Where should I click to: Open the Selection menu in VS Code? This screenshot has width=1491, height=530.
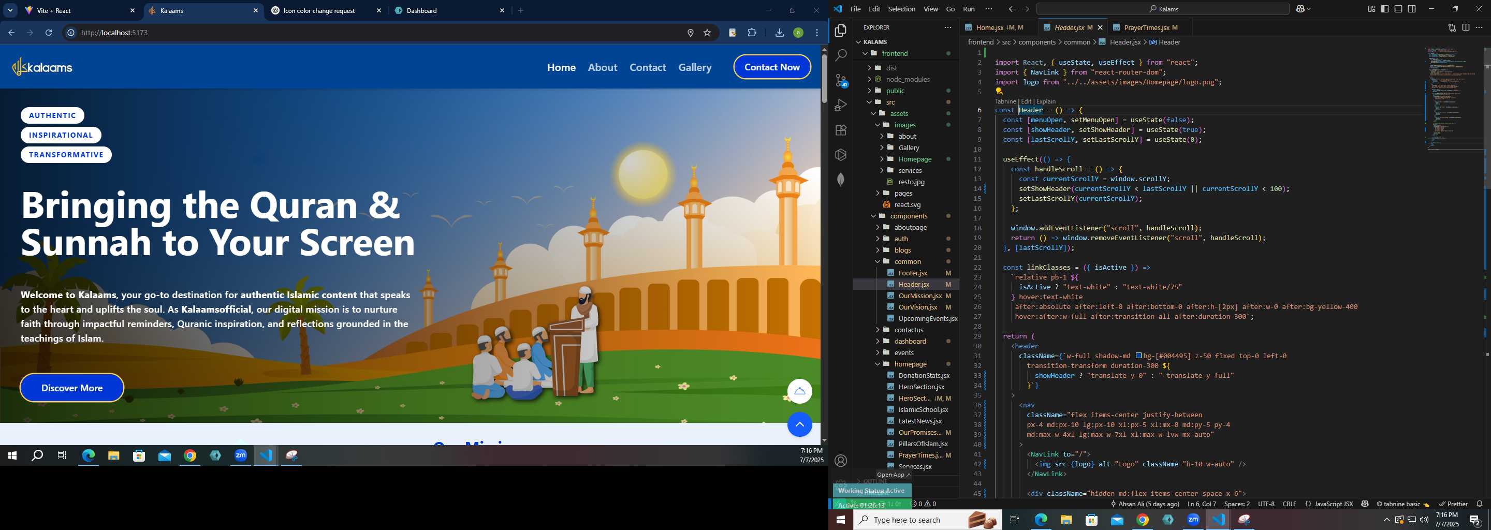902,9
